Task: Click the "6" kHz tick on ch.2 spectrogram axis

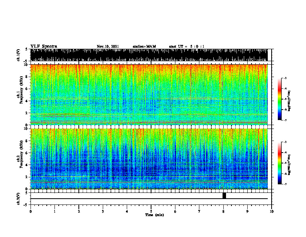Action: (x=27, y=153)
